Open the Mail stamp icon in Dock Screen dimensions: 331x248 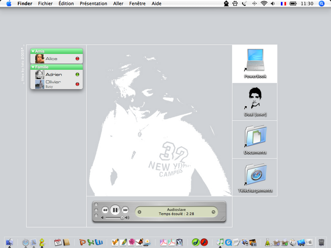pos(34,242)
